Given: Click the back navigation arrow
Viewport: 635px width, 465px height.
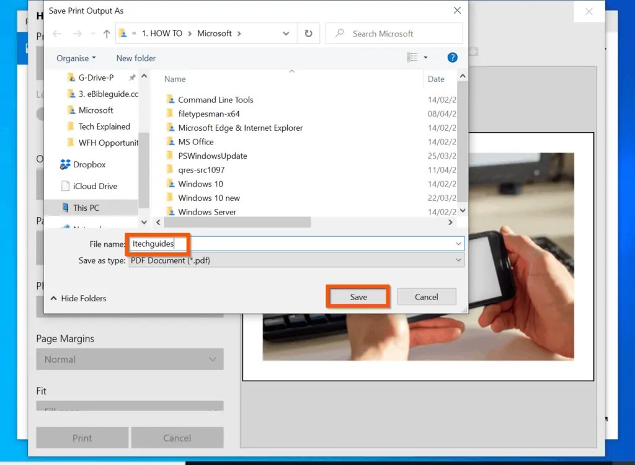Looking at the screenshot, I should click(56, 33).
